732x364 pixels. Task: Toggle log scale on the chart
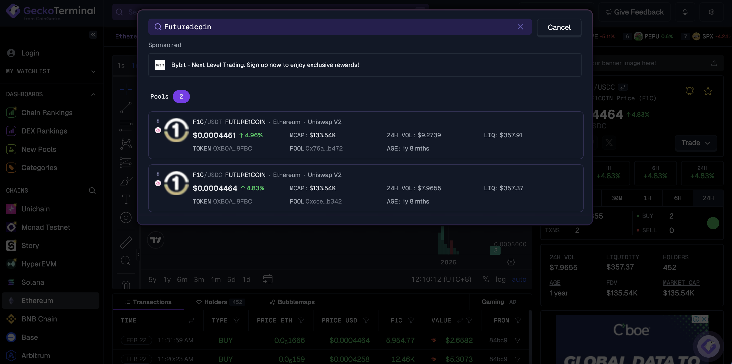(500, 279)
